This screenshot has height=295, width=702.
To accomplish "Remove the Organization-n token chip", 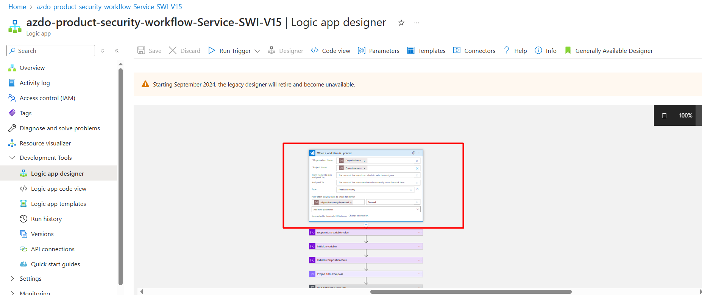I will 365,161.
